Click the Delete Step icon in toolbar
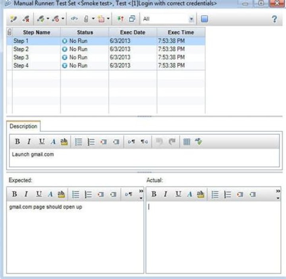286x279 pixels. pos(26,19)
